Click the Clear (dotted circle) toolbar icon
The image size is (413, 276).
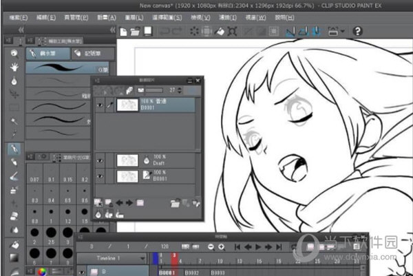coord(194,32)
